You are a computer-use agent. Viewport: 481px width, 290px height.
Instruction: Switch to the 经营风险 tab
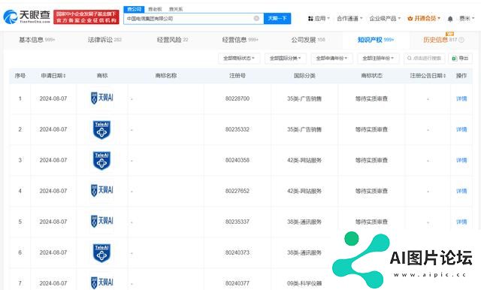tap(172, 40)
